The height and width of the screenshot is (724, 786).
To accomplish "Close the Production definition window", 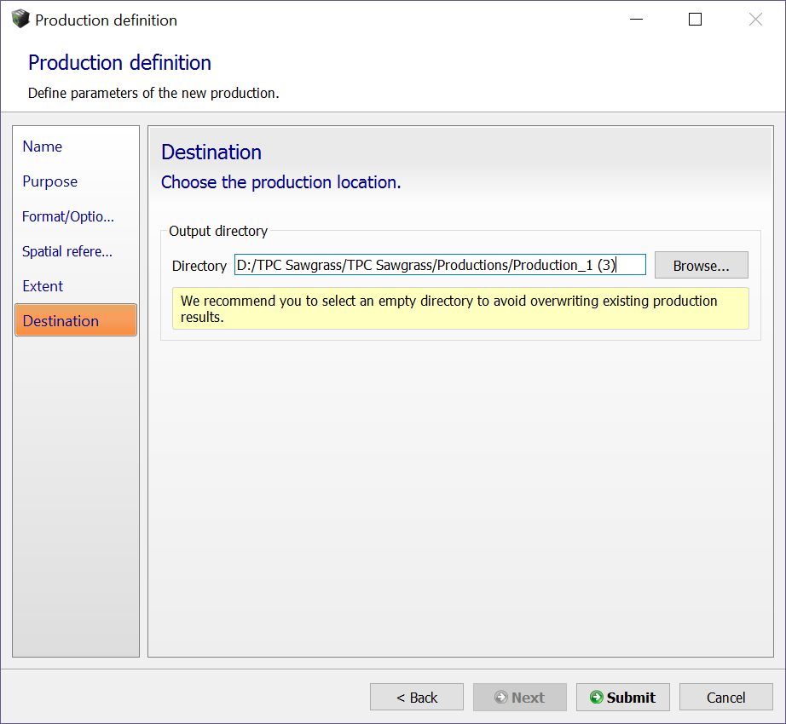I will tap(755, 20).
